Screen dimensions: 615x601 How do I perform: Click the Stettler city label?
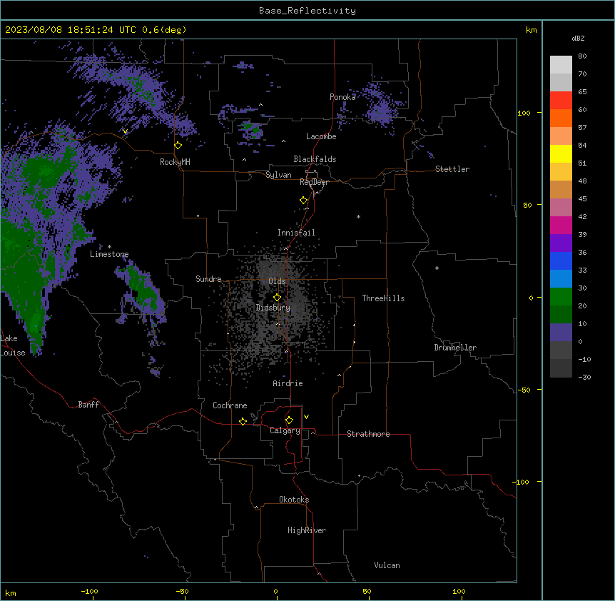click(452, 169)
